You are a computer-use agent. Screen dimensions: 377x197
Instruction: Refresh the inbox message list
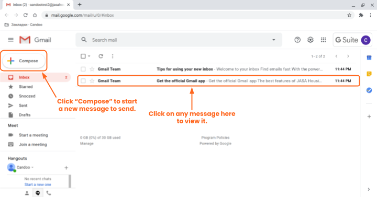[101, 56]
